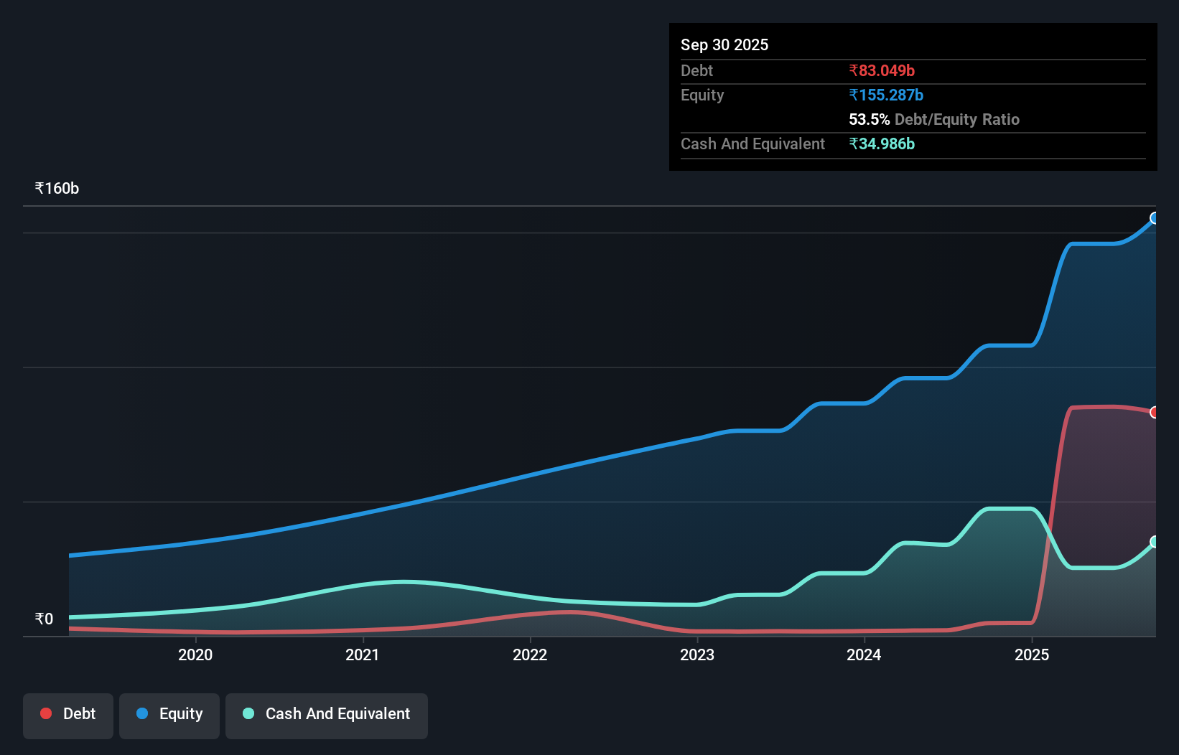Screen dimensions: 1179x755
Task: Click the red Debt legend dot icon
Action: point(45,713)
